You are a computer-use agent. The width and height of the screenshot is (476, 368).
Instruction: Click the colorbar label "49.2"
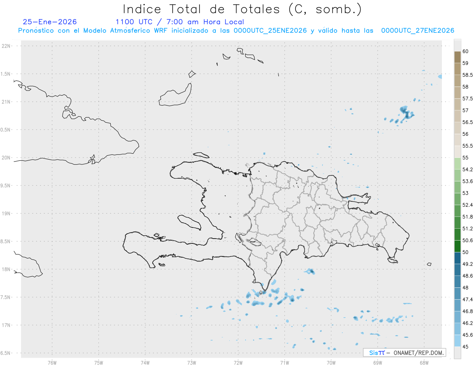click(468, 264)
